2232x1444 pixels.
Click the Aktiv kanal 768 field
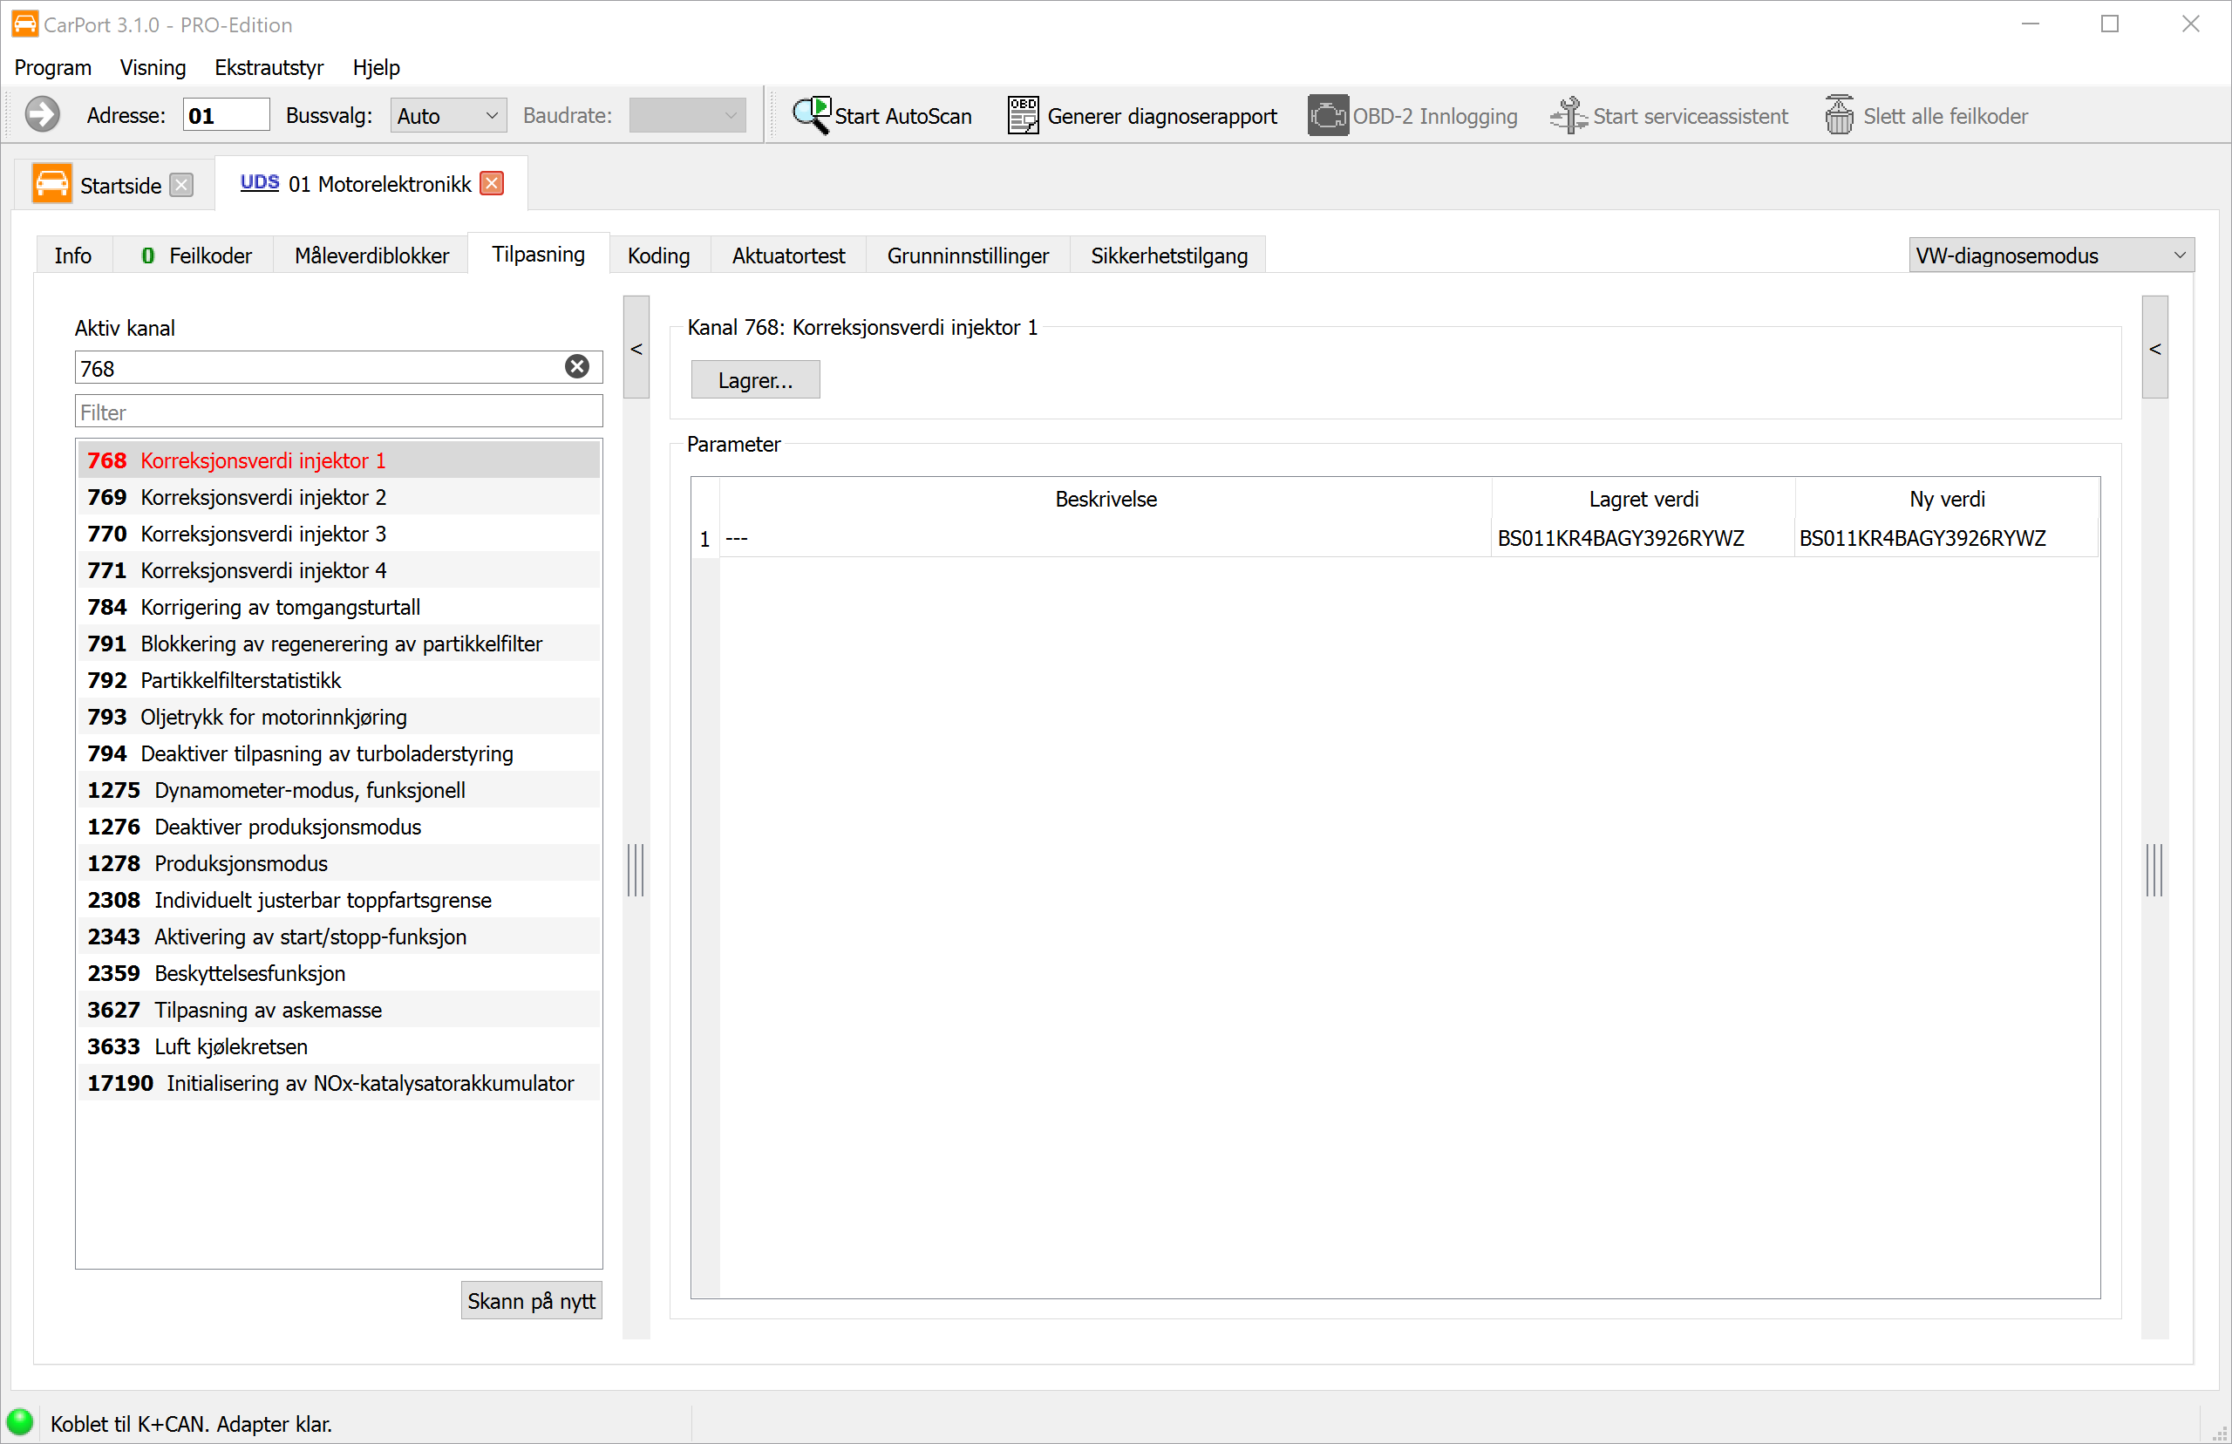[338, 368]
